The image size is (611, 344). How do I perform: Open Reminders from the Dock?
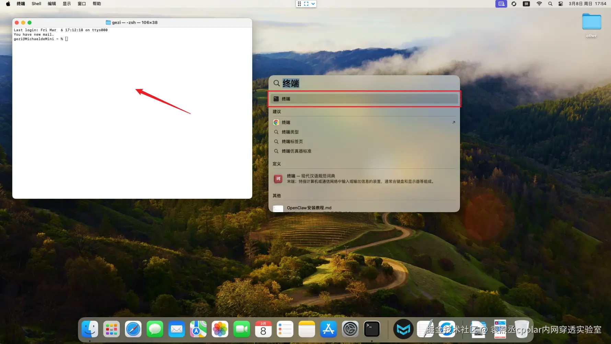[285, 329]
